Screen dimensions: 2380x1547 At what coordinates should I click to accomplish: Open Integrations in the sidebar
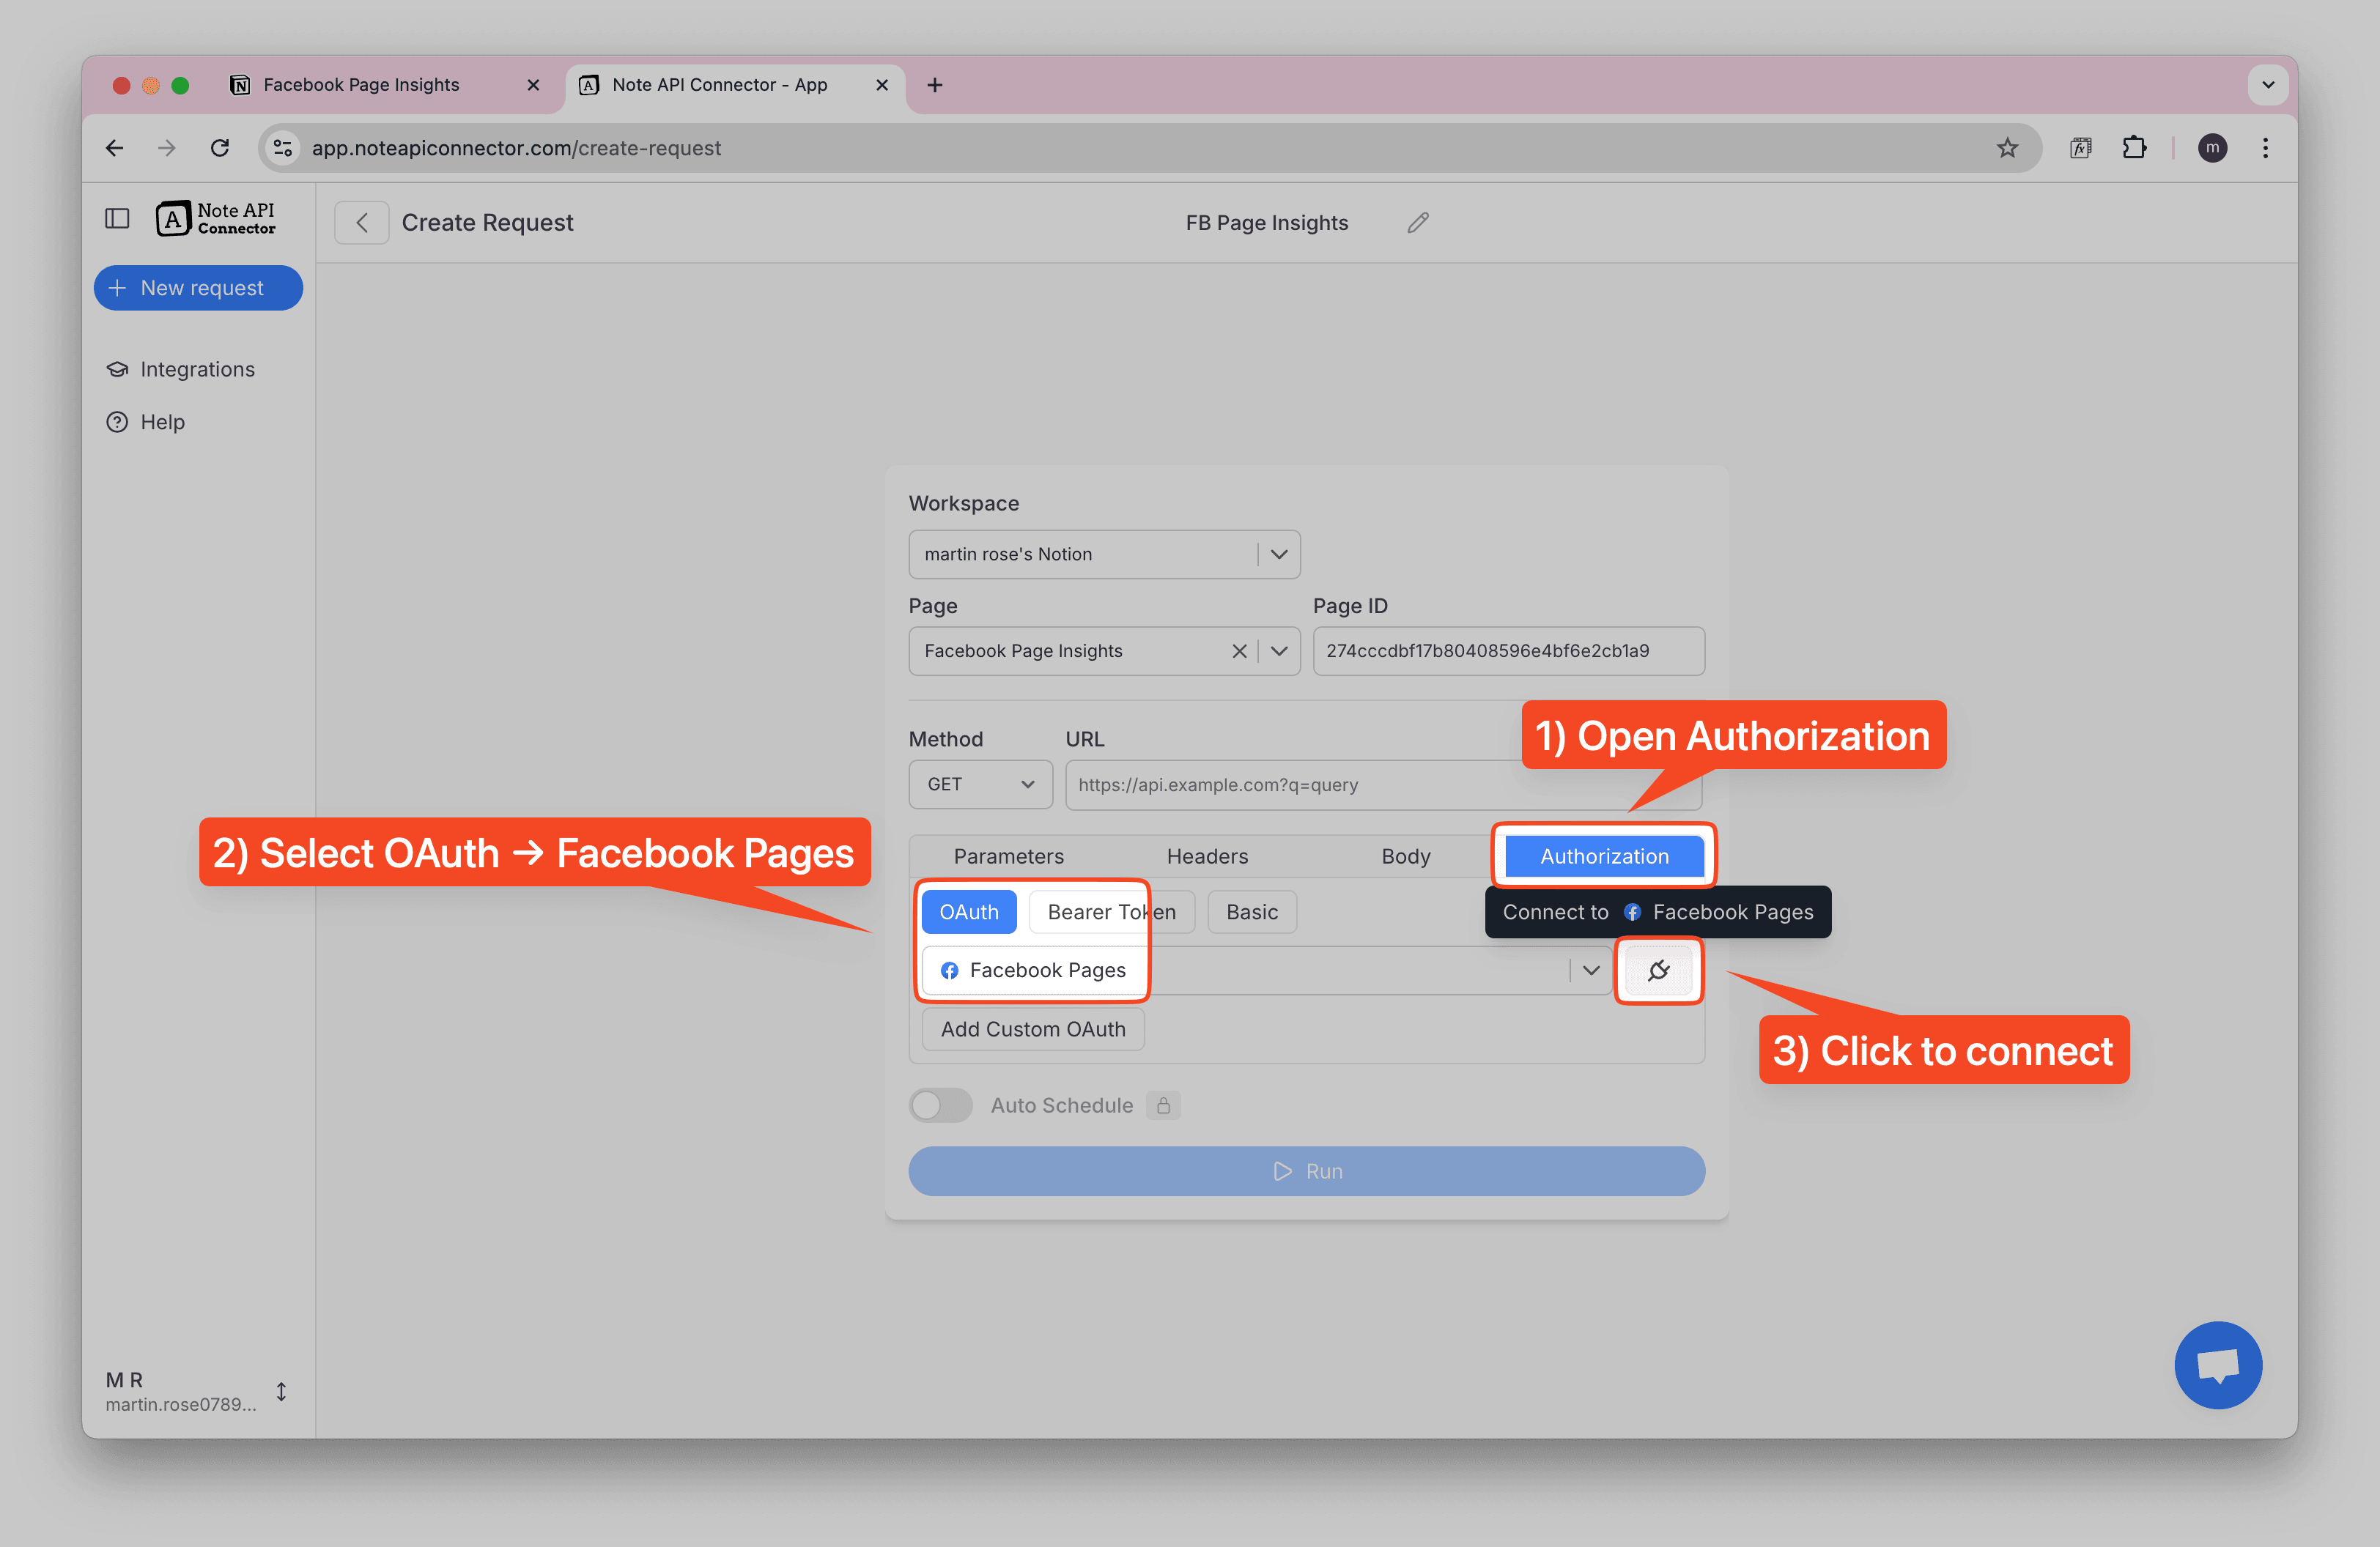coord(181,370)
